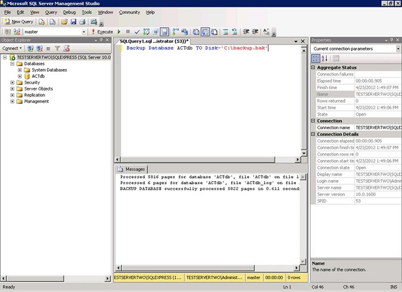Collapse the Connection Details property section
The height and width of the screenshot is (292, 402).
[x=313, y=134]
